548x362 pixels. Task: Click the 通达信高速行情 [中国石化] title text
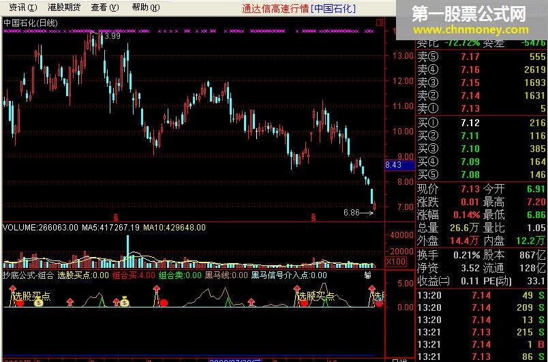click(x=299, y=8)
